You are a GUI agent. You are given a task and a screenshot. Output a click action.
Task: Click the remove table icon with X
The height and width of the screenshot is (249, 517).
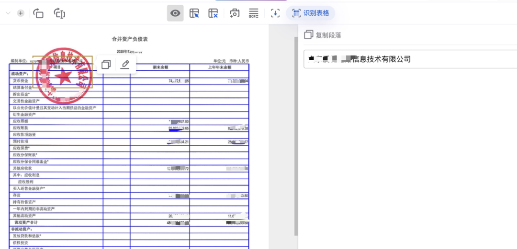pyautogui.click(x=213, y=13)
